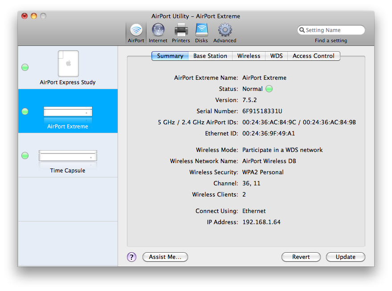This screenshot has height=291, width=392.
Task: Click green status light beside AirPort Express Study
Action: (25, 67)
